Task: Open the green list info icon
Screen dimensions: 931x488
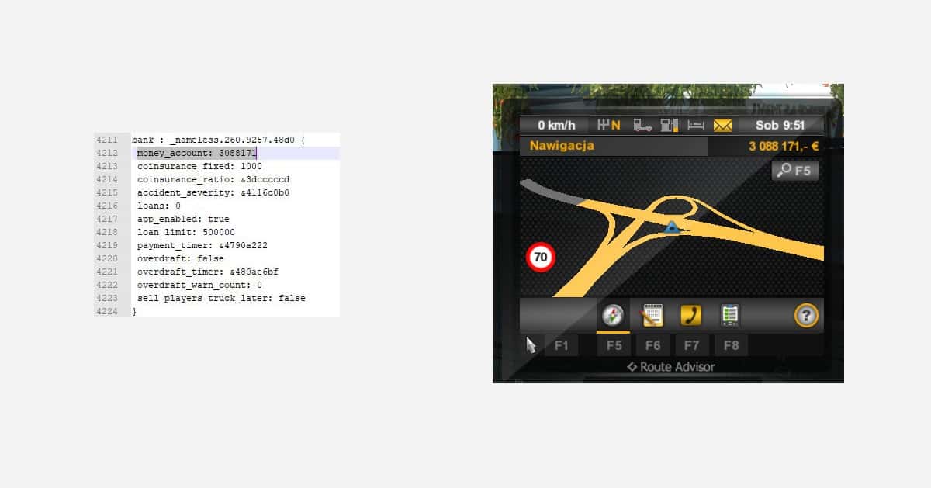Action: 729,316
